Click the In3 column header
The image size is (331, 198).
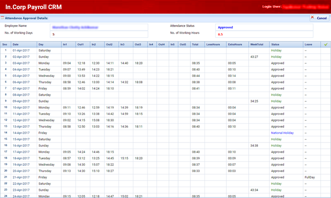(126, 45)
